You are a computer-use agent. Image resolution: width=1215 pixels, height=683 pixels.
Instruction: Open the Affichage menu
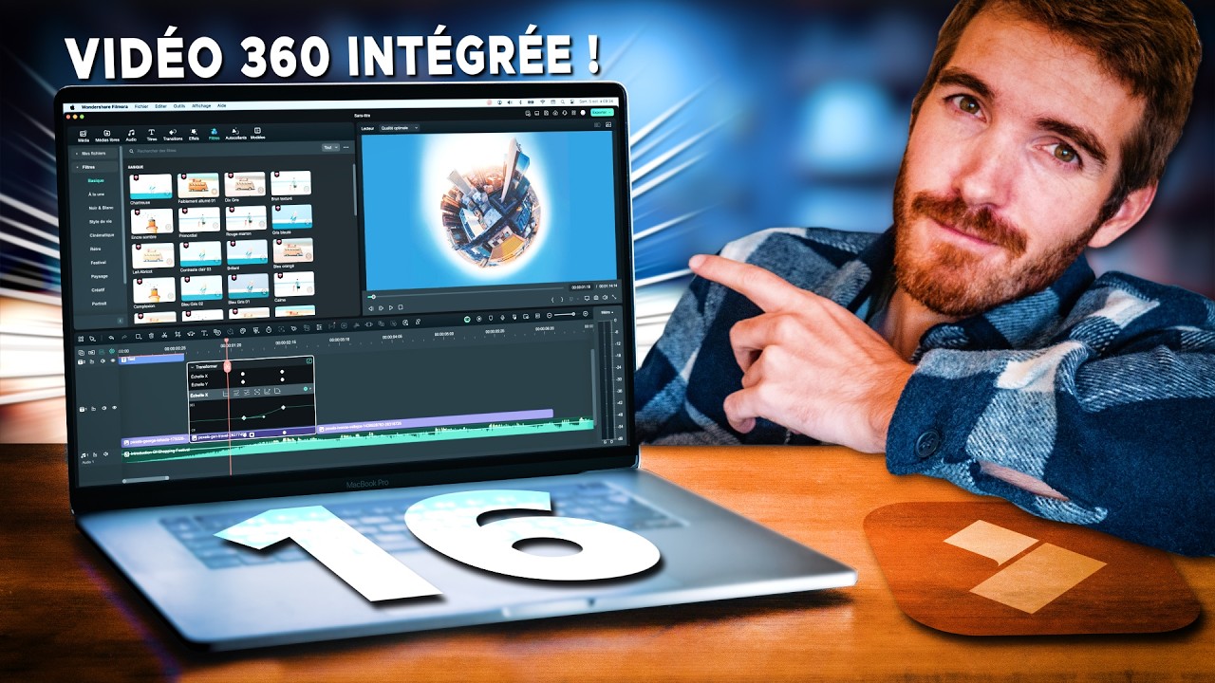(x=201, y=106)
